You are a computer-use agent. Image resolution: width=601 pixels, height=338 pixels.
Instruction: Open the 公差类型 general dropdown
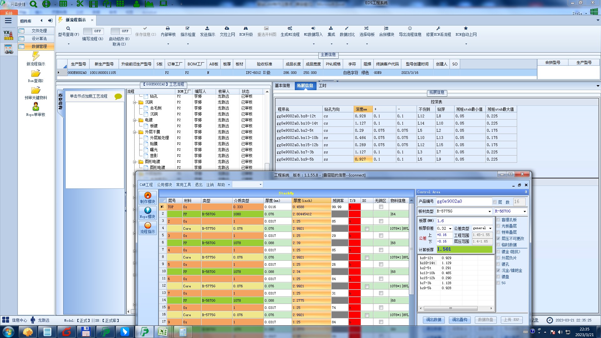[490, 228]
